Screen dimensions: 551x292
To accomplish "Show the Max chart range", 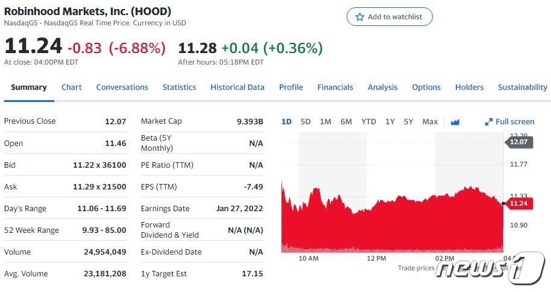I will pyautogui.click(x=430, y=121).
